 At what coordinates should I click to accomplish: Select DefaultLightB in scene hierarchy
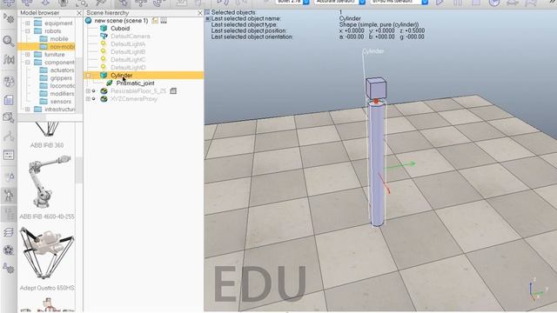coord(128,52)
